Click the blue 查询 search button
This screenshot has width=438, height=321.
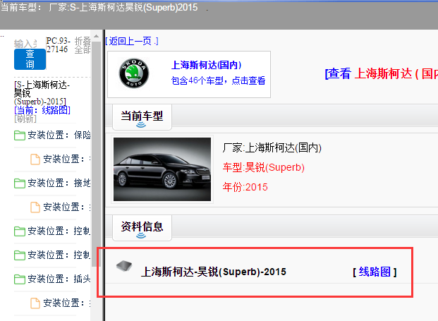[x=30, y=59]
